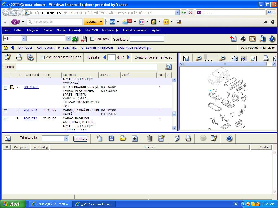Email the shopping list envelope icon
The image size is (278, 208).
177,138
